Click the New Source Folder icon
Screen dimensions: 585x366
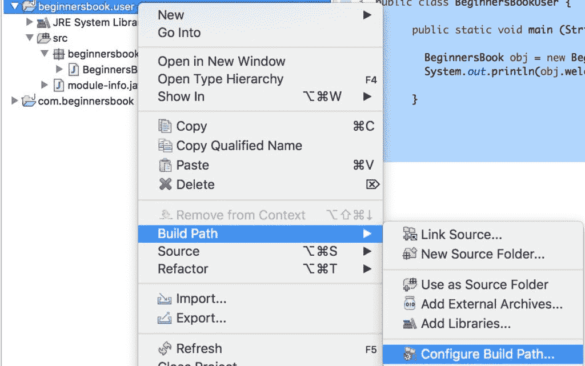click(410, 255)
